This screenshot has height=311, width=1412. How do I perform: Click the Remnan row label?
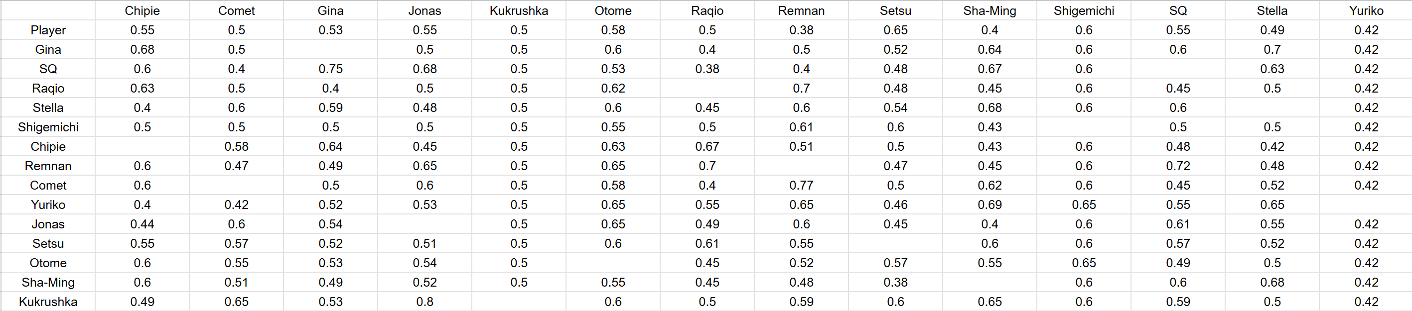[48, 166]
